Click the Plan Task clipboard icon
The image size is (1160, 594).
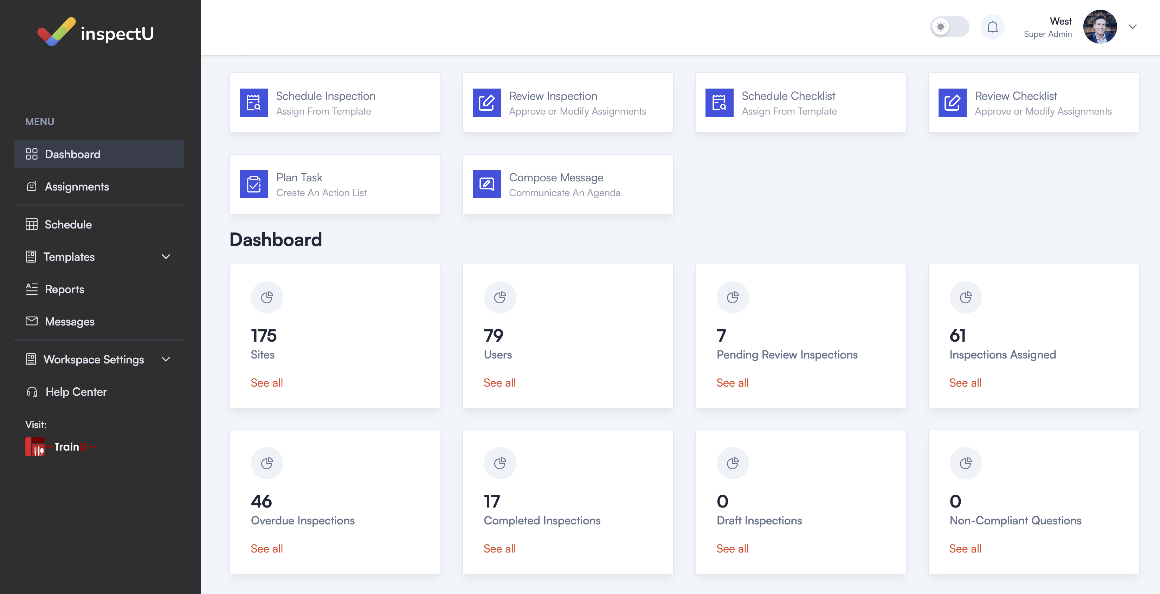253,184
